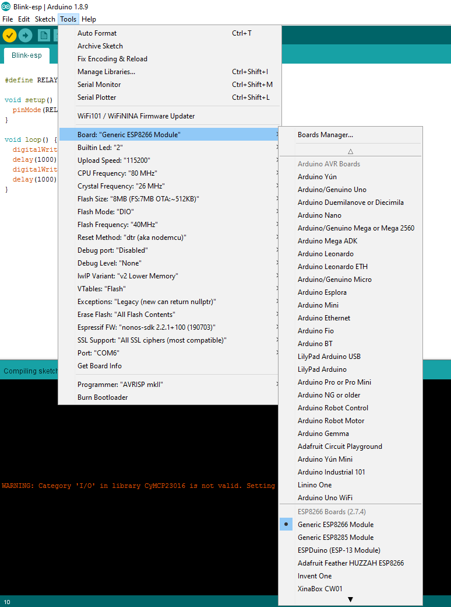451x607 pixels.
Task: Expand the Board "Generic ESP8266 Module" submenu
Action: [169, 135]
